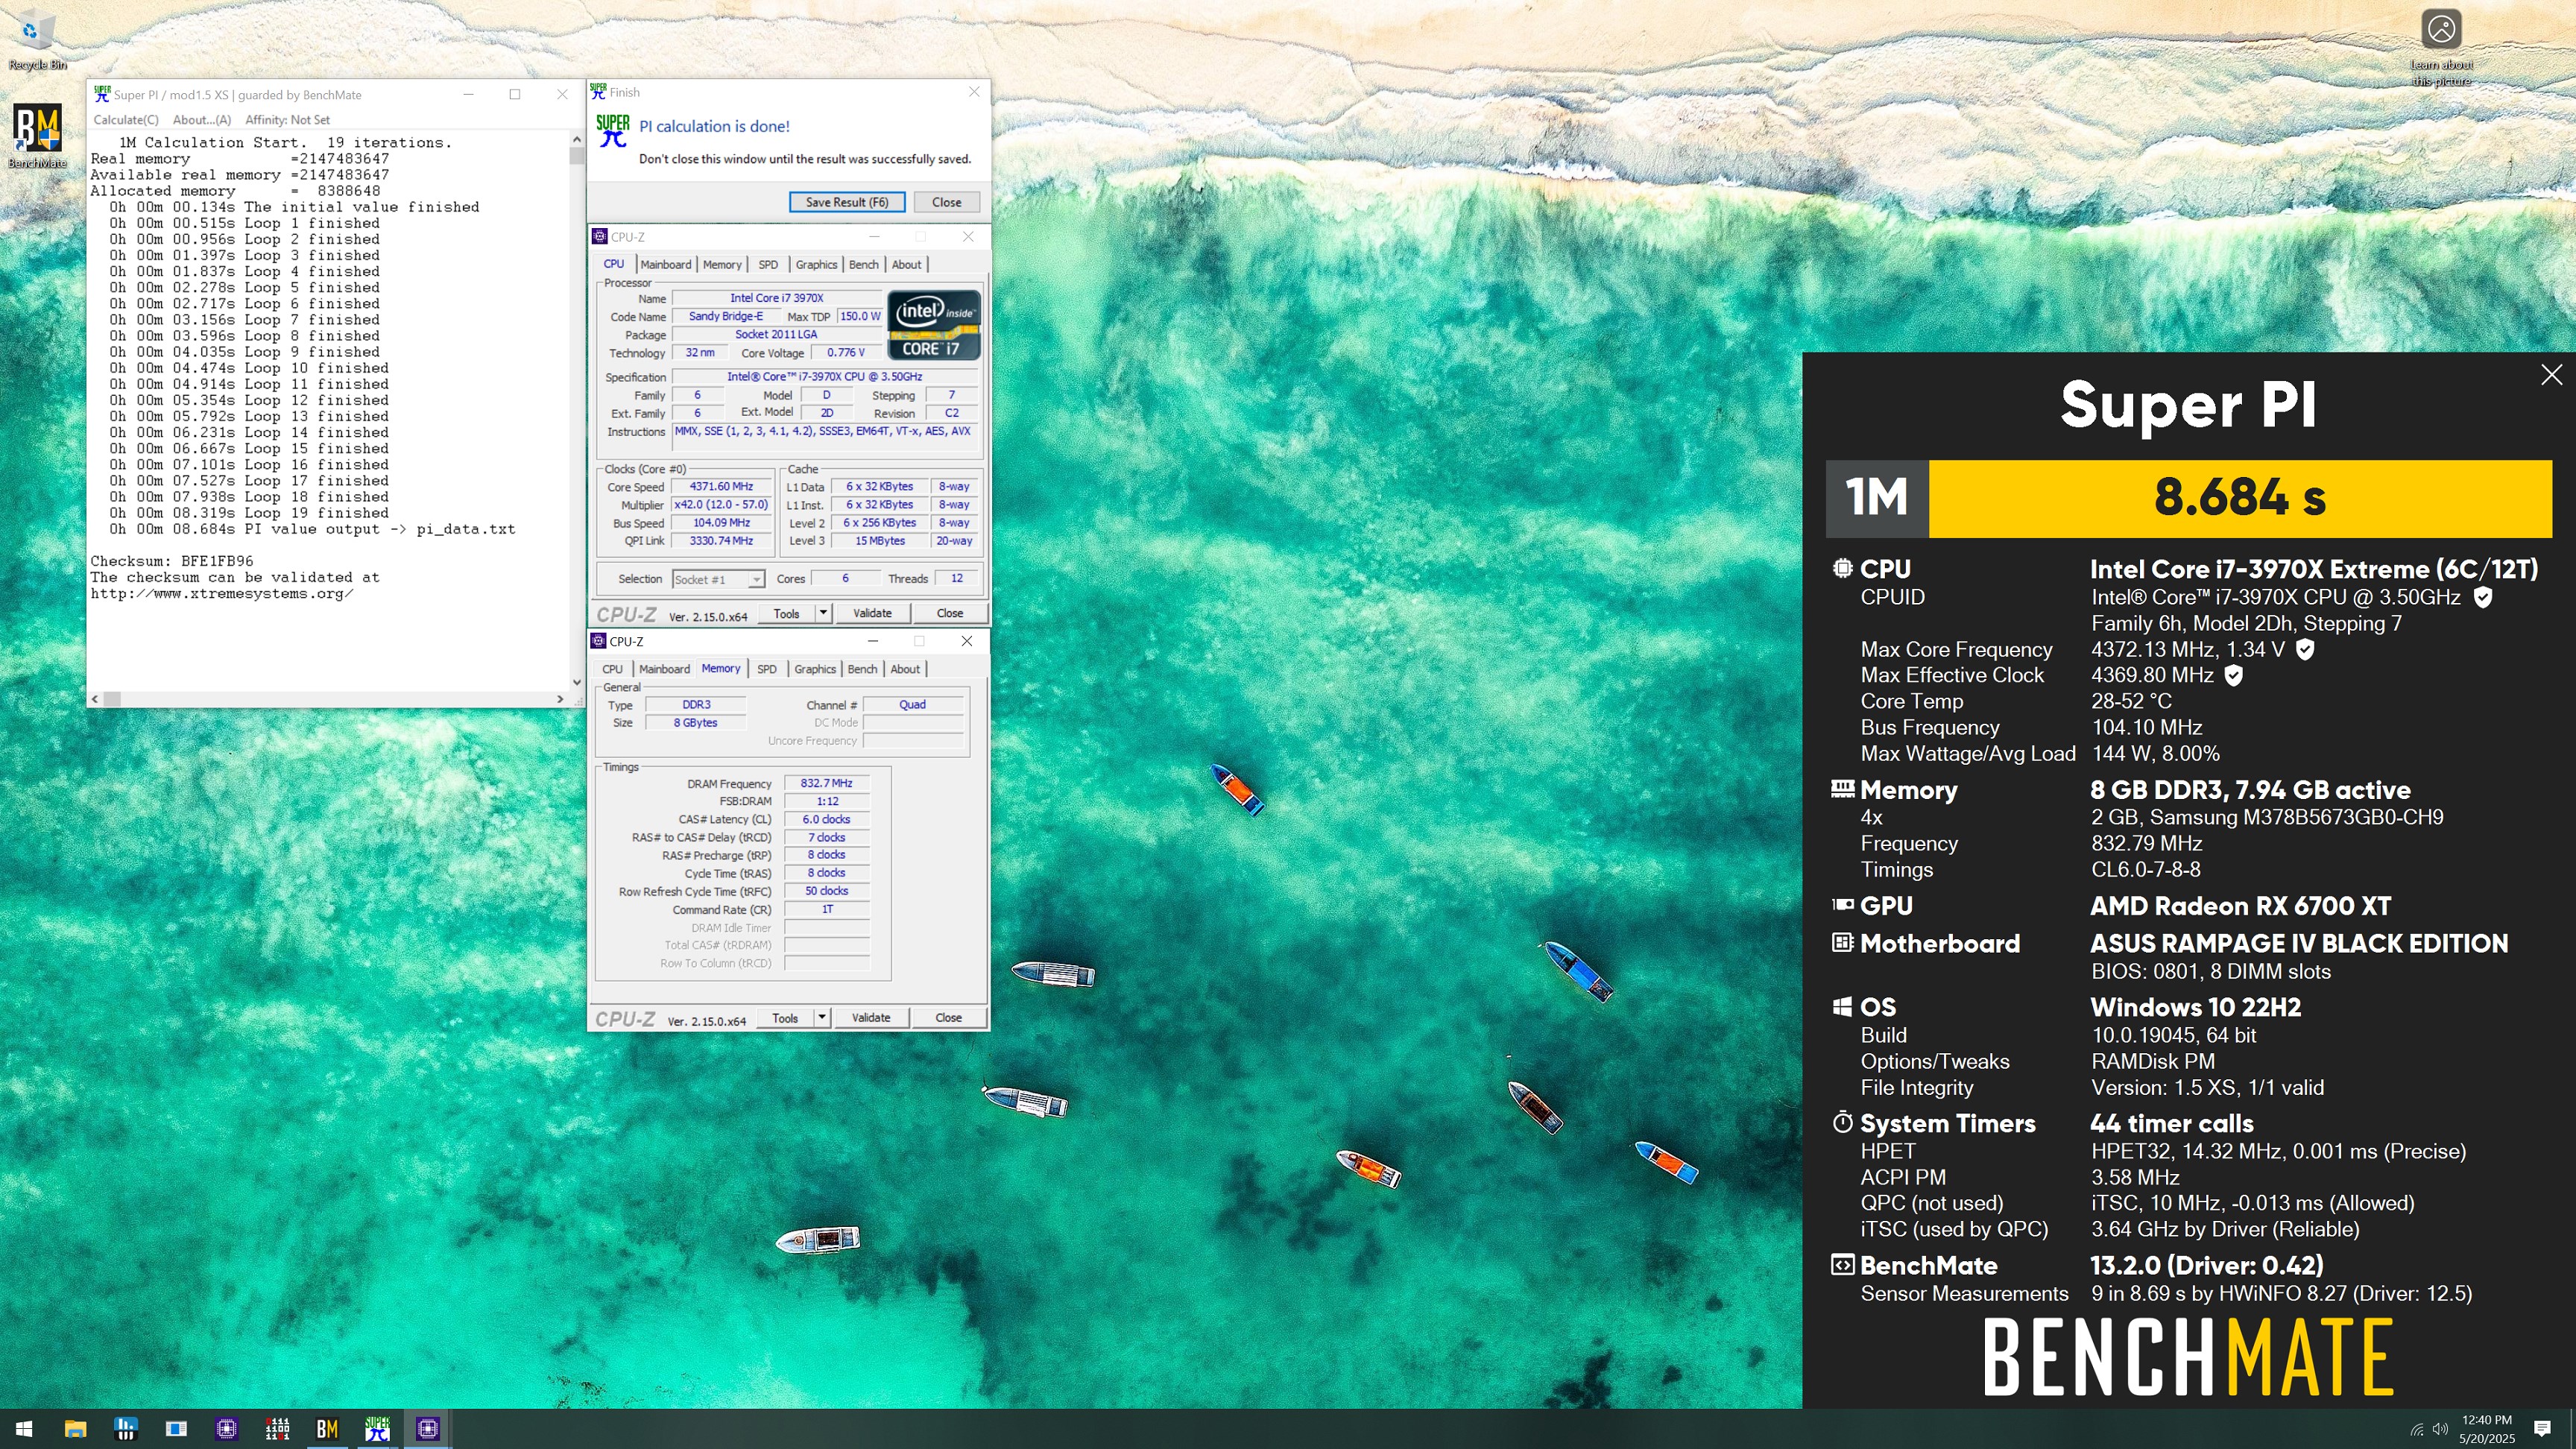Open the binary digits app in taskbar
This screenshot has height=1449, width=2576.
pyautogui.click(x=277, y=1429)
